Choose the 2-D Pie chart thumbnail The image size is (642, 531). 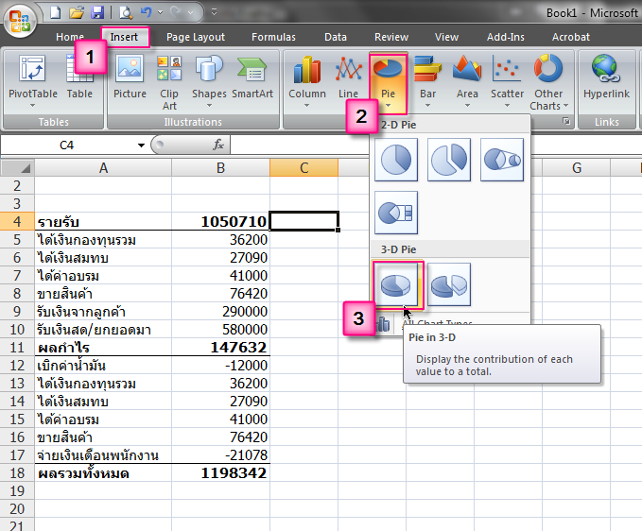tap(396, 160)
